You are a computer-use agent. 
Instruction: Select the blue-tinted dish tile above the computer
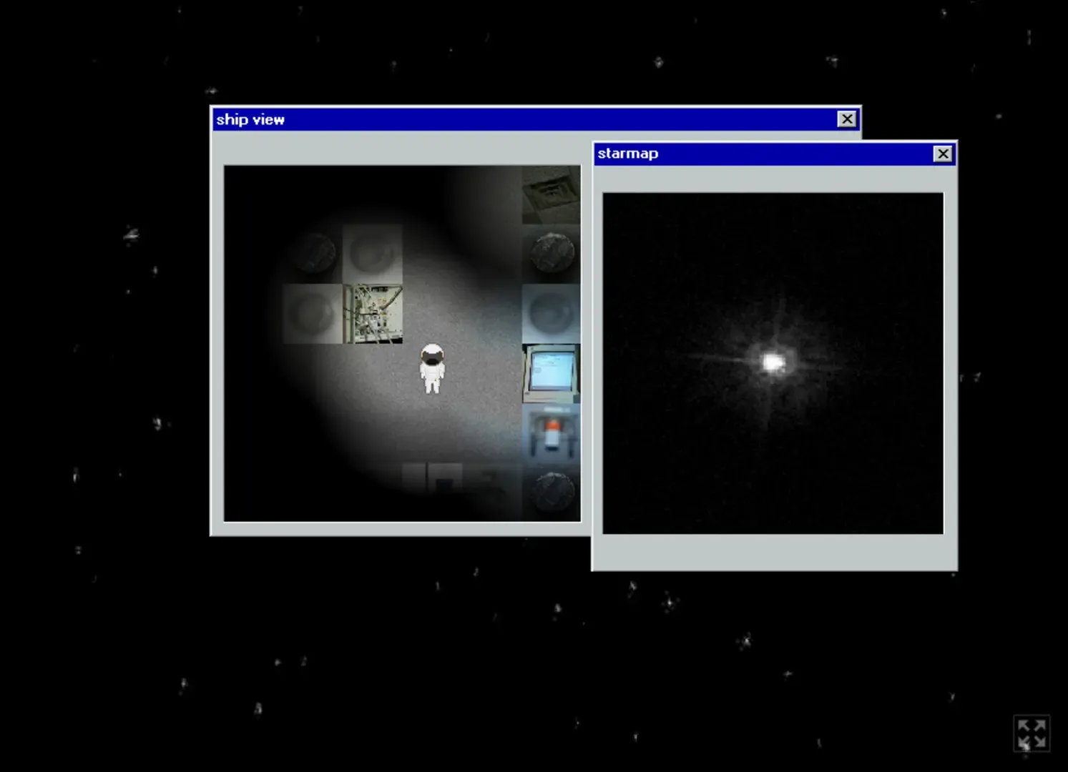pos(551,314)
